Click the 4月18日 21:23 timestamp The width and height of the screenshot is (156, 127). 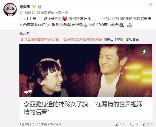[x=30, y=13]
